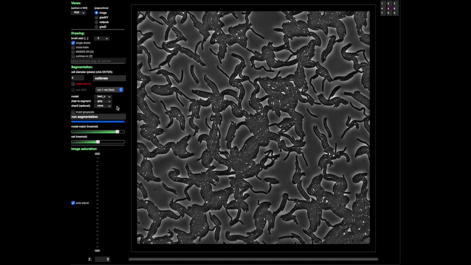Enable invert grayscale
Image resolution: width=471 pixels, height=265 pixels.
click(x=73, y=112)
